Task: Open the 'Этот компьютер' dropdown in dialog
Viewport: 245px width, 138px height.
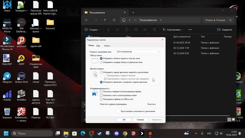Action: pos(138,51)
